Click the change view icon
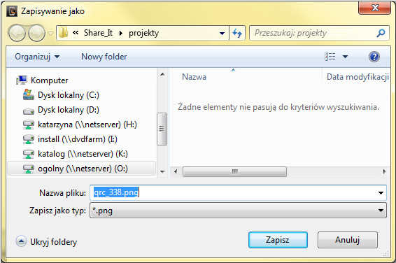This screenshot has height=263, width=396. tap(330, 57)
